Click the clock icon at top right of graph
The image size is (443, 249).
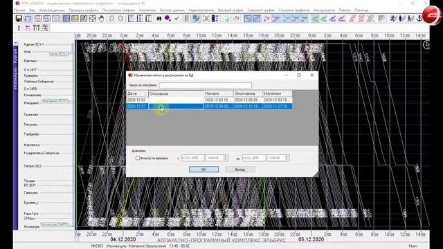tap(426, 44)
